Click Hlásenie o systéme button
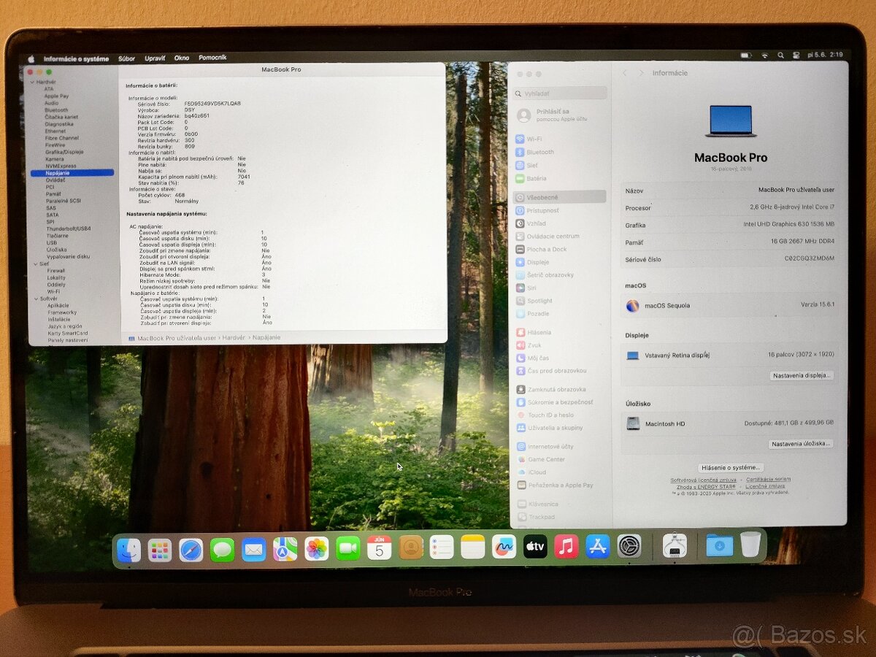This screenshot has height=657, width=876. point(730,467)
